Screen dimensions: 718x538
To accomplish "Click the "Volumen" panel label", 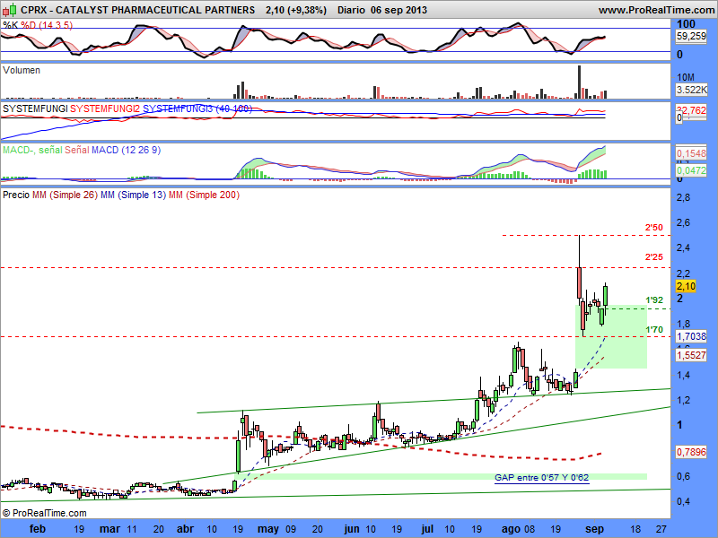I will (x=22, y=70).
